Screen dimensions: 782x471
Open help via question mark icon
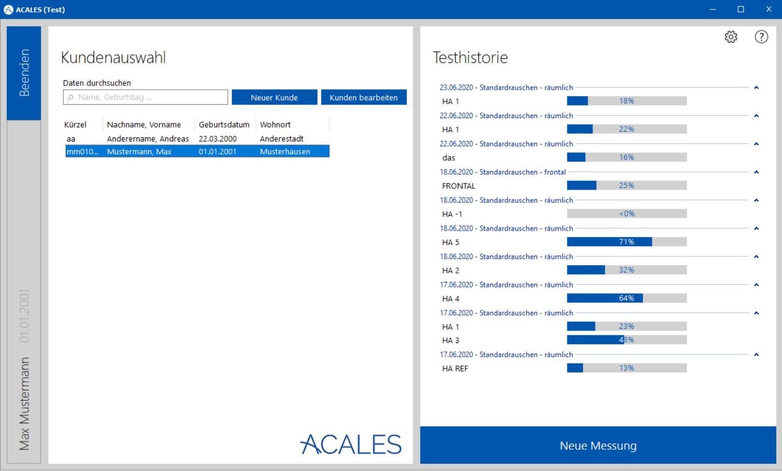click(761, 37)
